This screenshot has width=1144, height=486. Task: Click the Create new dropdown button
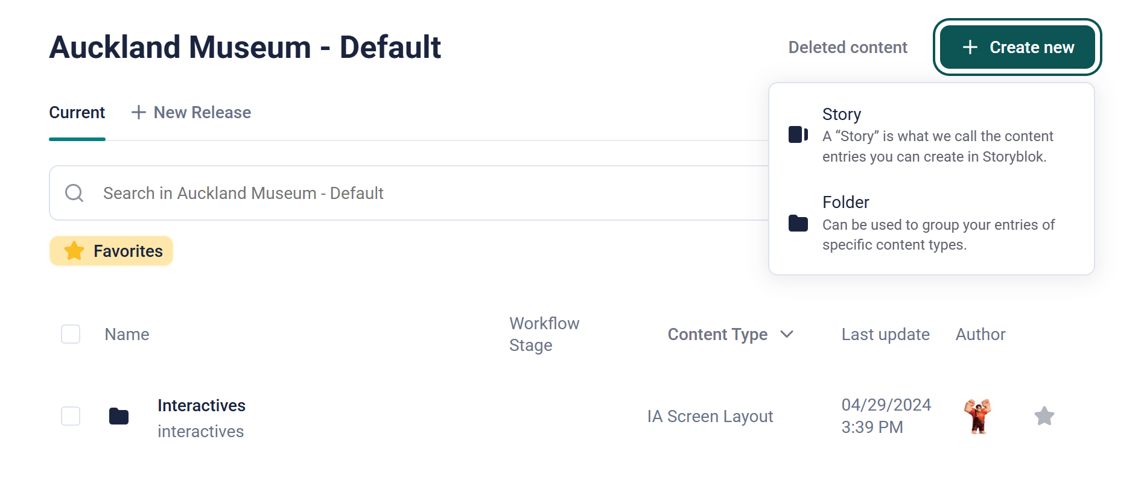tap(1017, 47)
